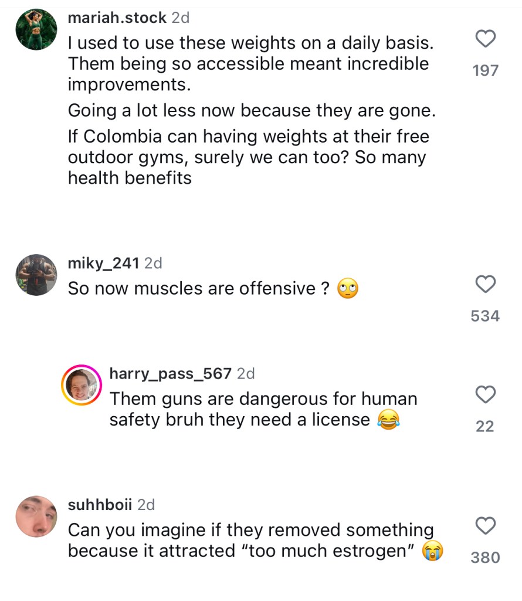Viewport: 522px width, 601px height.
Task: Open the 380 likes list
Action: [485, 558]
